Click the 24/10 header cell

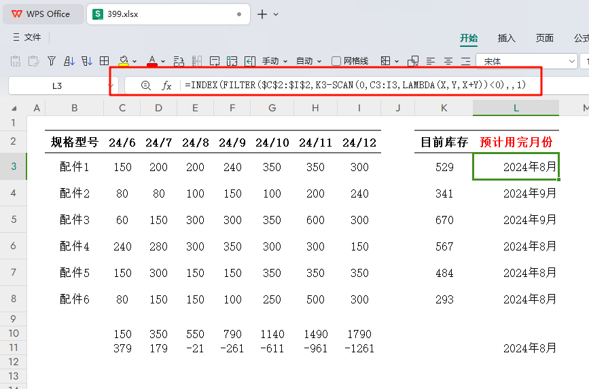point(272,143)
